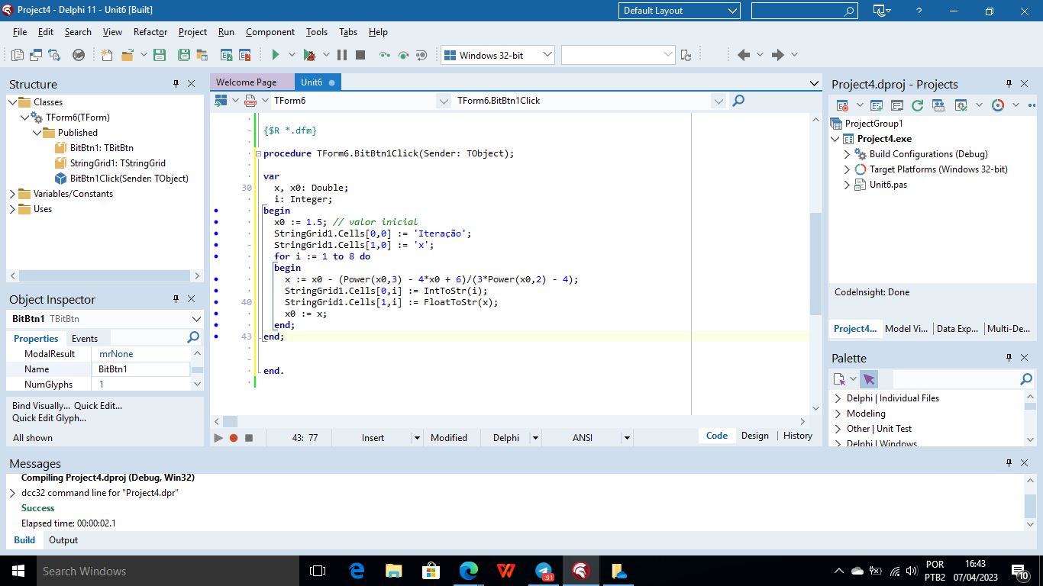The image size is (1043, 586).
Task: Expand the Uses node in Structure
Action: click(x=13, y=209)
